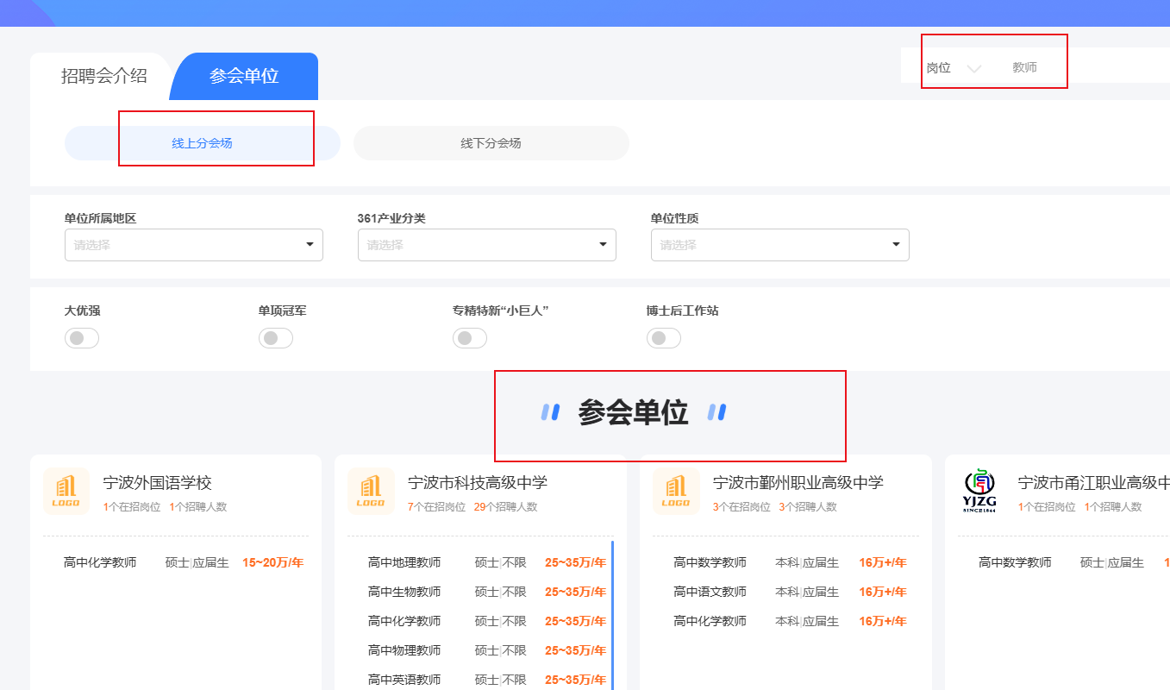Viewport: 1170px width, 690px height.
Task: Open the 高中英语教师 job listing
Action: pos(404,680)
